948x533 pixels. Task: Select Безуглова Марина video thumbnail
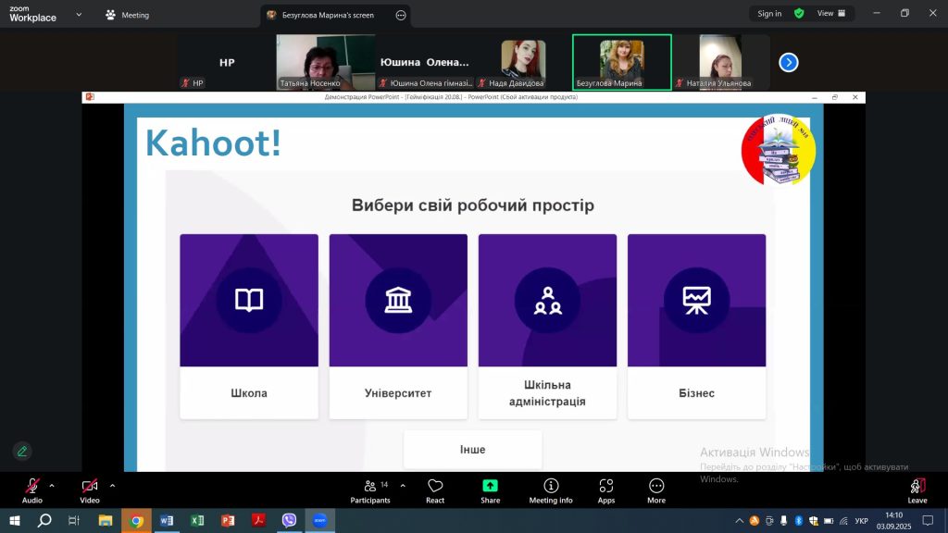[621, 62]
